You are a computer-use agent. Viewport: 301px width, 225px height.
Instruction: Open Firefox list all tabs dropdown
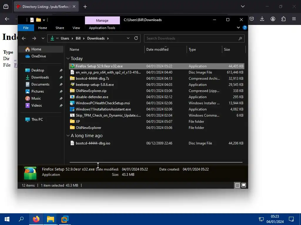[x=243, y=6]
